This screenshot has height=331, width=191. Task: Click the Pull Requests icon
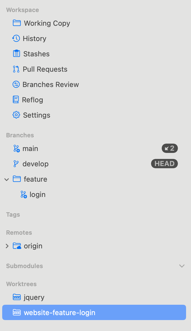click(16, 69)
